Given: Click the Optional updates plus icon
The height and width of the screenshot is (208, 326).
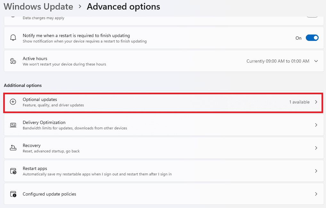Looking at the screenshot, I should tap(13, 102).
